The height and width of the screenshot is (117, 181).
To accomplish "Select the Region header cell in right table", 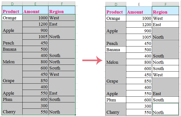I will click(x=165, y=12).
